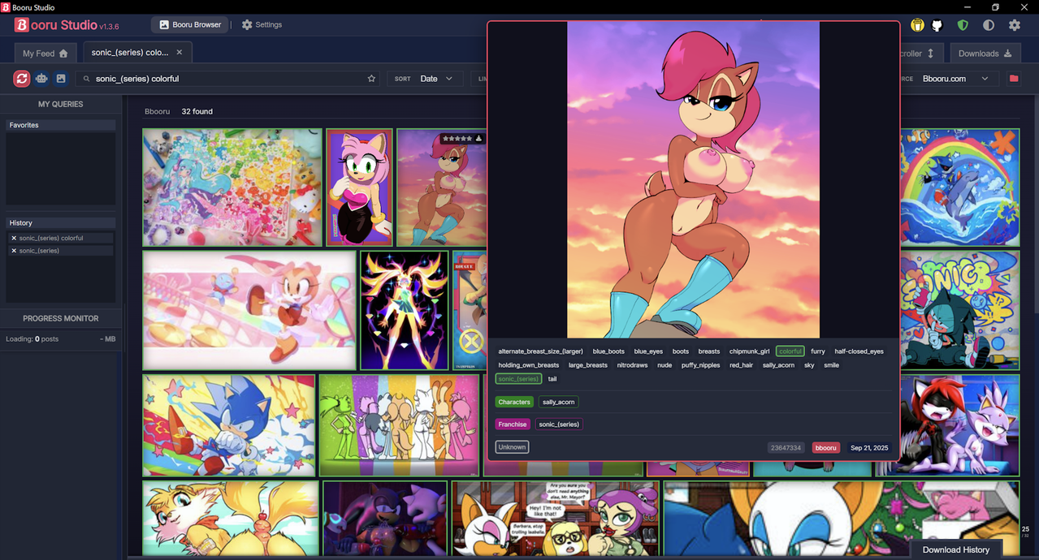
Task: Click the pink Franchise label
Action: click(x=513, y=424)
